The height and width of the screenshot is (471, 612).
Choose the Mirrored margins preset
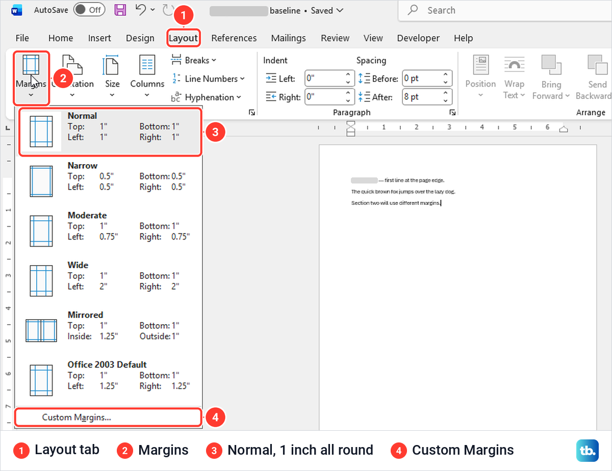point(109,331)
